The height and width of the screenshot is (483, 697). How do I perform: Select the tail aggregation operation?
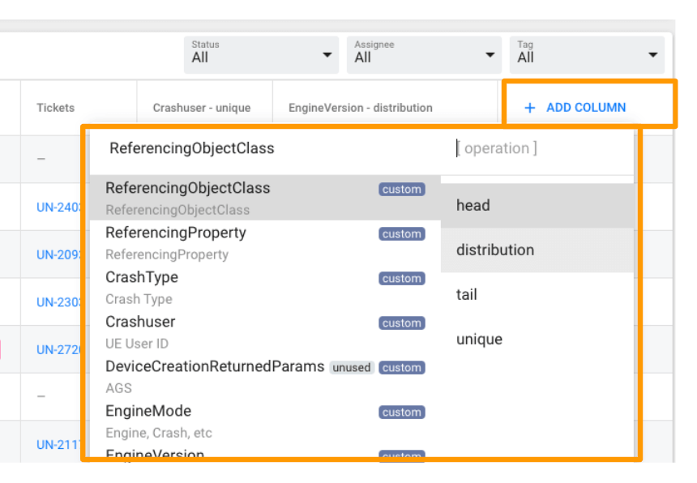point(466,294)
